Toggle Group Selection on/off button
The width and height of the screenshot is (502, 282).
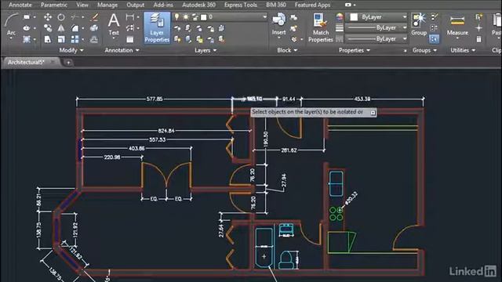pos(434,39)
